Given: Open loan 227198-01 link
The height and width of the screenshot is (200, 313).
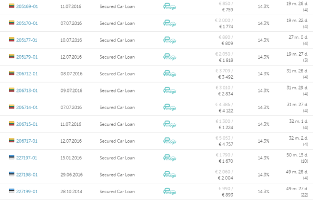Looking at the screenshot, I should (27, 175).
